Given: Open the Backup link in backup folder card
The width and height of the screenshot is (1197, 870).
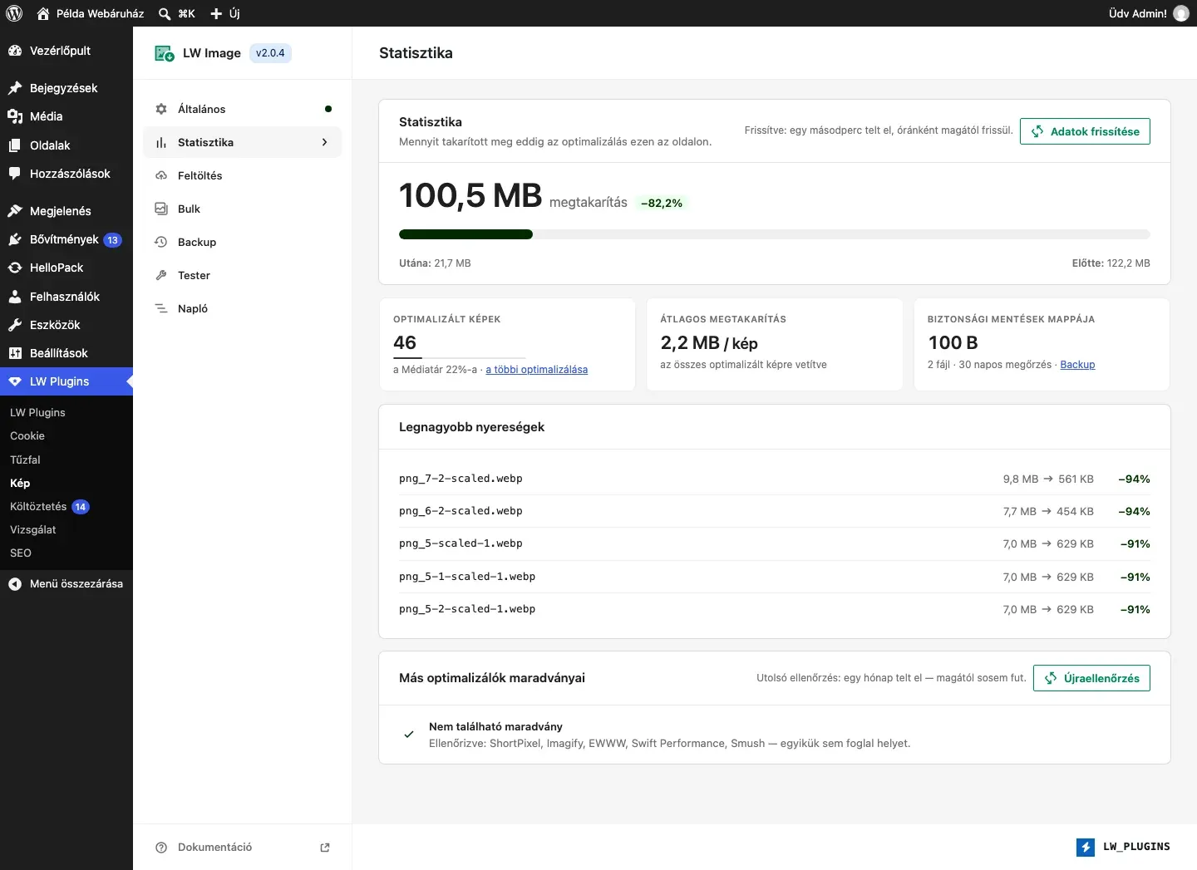Looking at the screenshot, I should [1077, 365].
